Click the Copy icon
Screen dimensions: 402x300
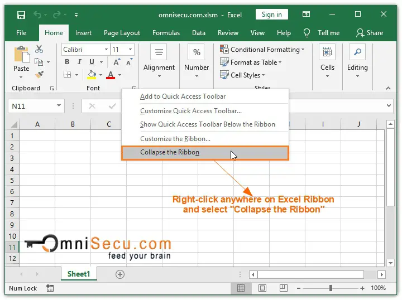pyautogui.click(x=39, y=62)
